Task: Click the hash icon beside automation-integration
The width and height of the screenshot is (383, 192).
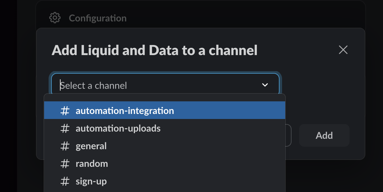Action: coord(65,111)
